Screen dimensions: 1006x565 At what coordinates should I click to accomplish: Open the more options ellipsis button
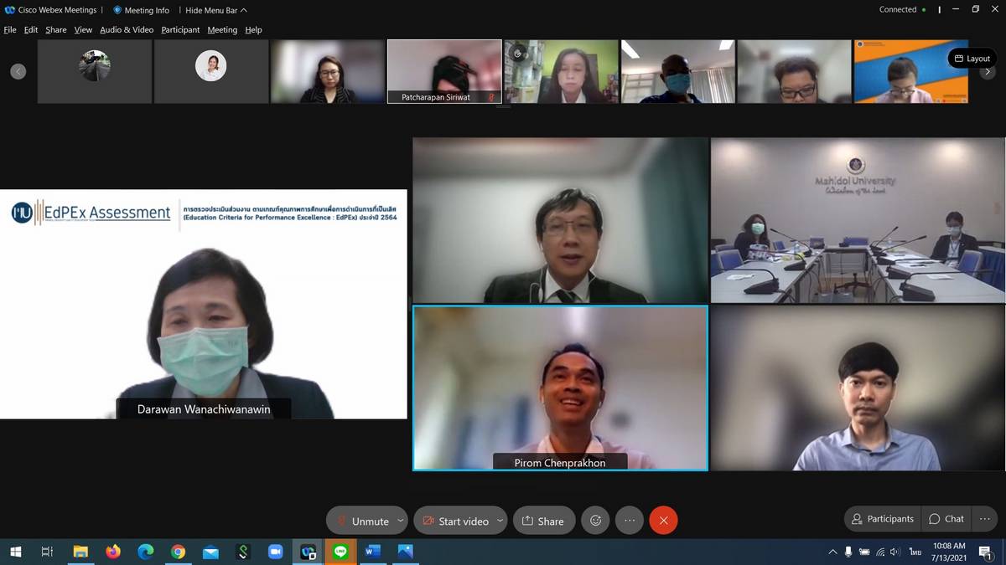pyautogui.click(x=630, y=521)
